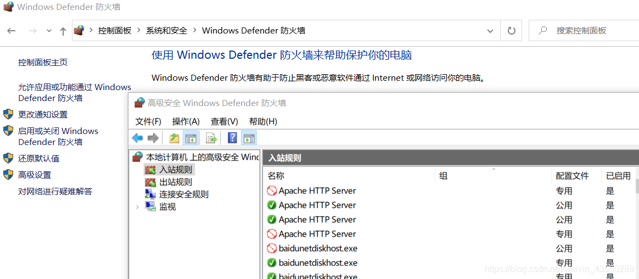The image size is (639, 279).
Task: Open 更改通知设置 link
Action: (43, 115)
